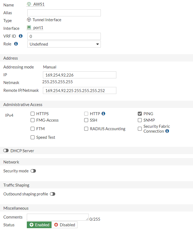Open the Role dropdown
The width and height of the screenshot is (193, 233).
coord(64,44)
